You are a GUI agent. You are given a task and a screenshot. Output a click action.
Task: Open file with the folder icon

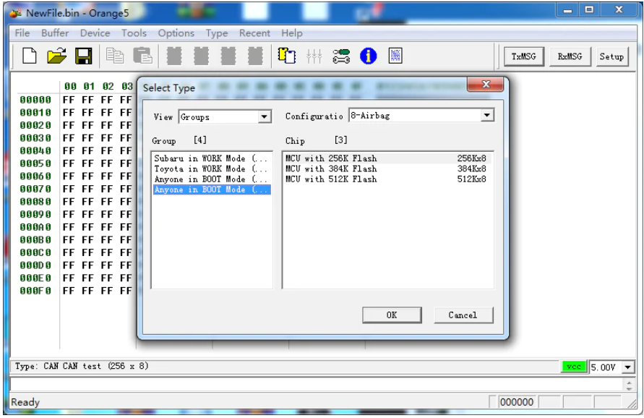(x=56, y=56)
